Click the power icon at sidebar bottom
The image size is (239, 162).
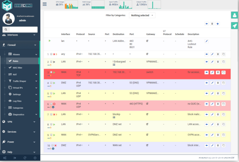tap(35, 158)
